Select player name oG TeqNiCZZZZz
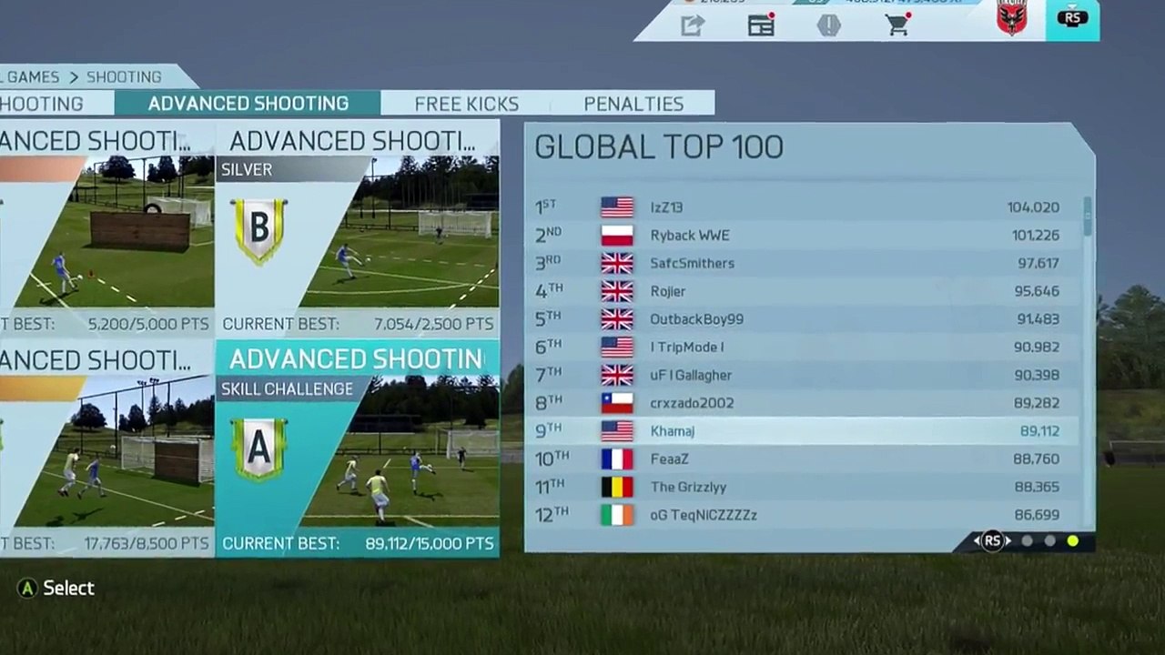The image size is (1165, 655). 704,515
